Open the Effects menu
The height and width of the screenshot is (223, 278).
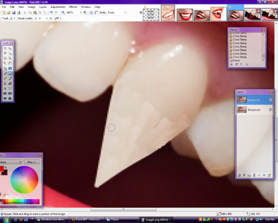point(73,7)
